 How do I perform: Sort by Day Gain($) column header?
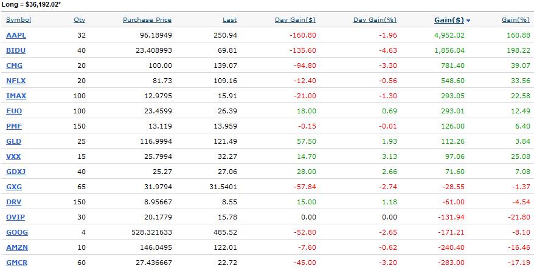coord(295,19)
